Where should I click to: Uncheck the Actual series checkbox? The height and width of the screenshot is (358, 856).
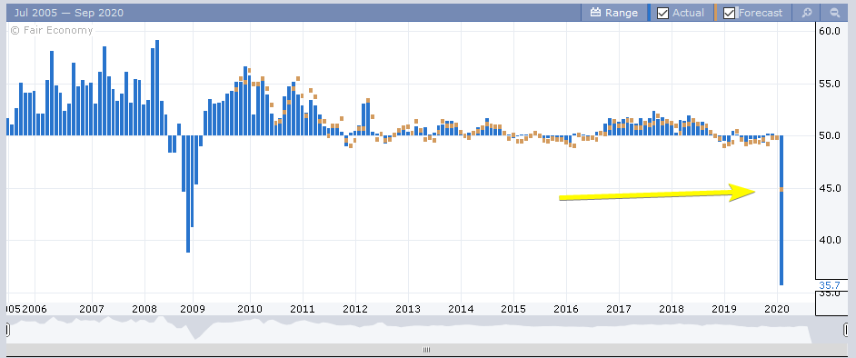pyautogui.click(x=662, y=13)
